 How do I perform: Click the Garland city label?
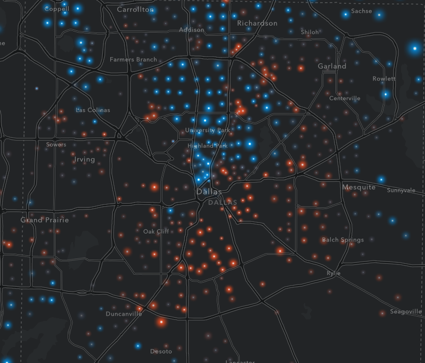[x=332, y=66]
